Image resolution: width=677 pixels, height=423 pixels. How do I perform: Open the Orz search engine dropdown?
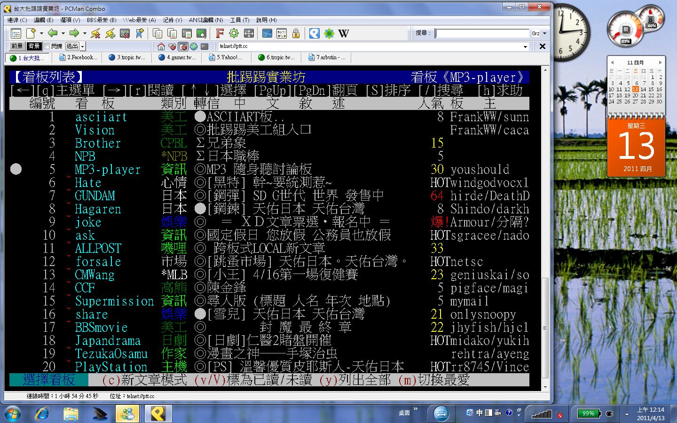click(x=545, y=33)
